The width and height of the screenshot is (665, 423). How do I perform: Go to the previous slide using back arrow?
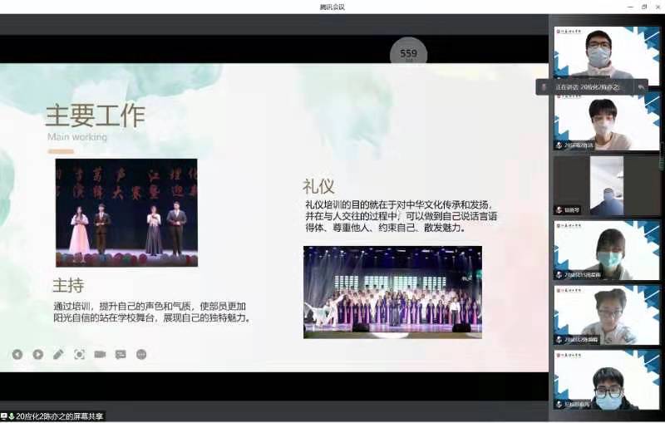17,354
